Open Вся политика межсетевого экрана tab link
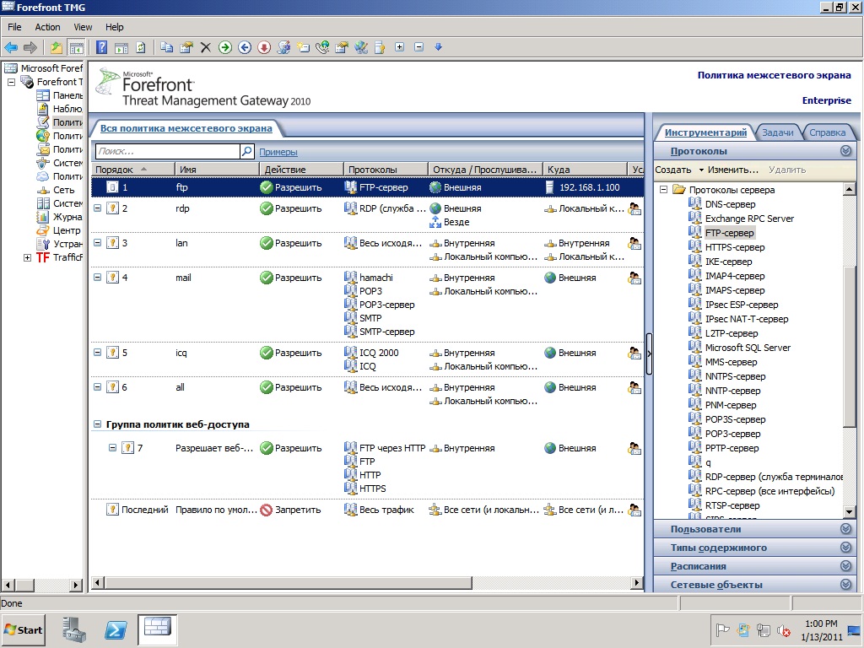Viewport: 864px width, 648px height. 186,128
